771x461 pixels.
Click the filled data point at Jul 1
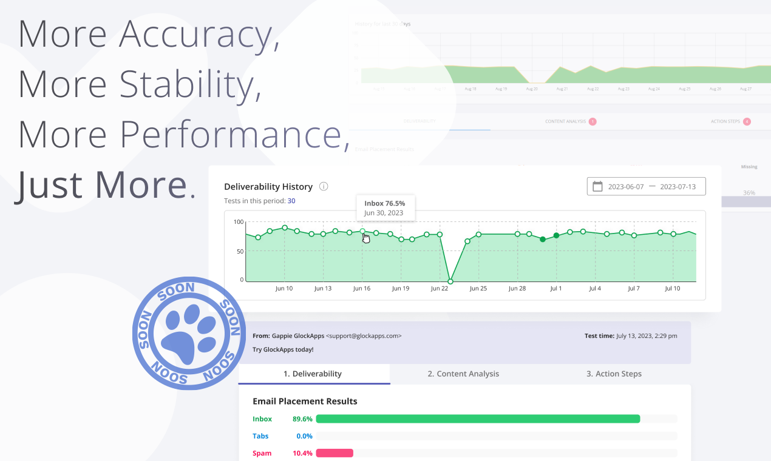click(x=556, y=235)
